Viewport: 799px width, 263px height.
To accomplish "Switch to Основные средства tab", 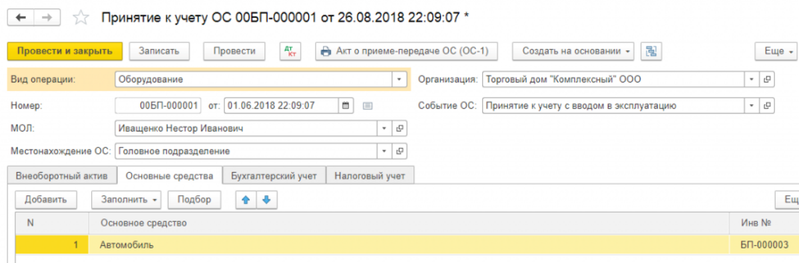I will click(x=169, y=176).
